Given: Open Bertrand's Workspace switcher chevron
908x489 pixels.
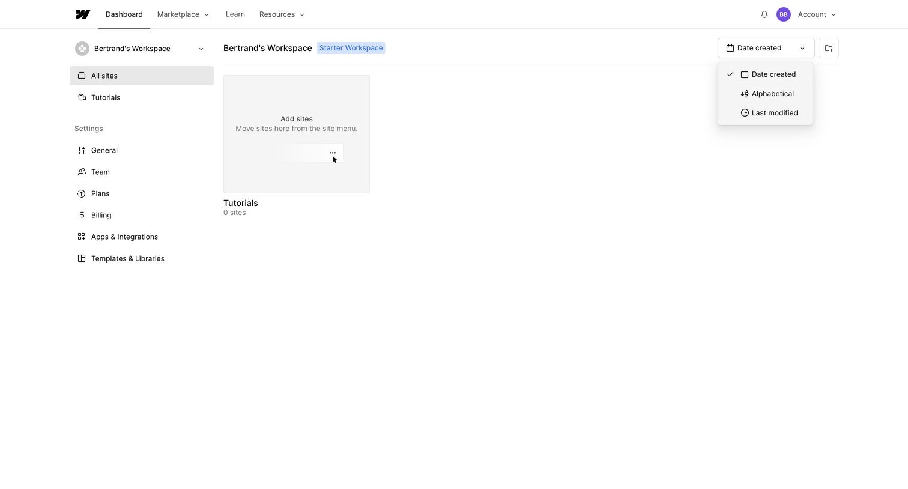Looking at the screenshot, I should 201,49.
